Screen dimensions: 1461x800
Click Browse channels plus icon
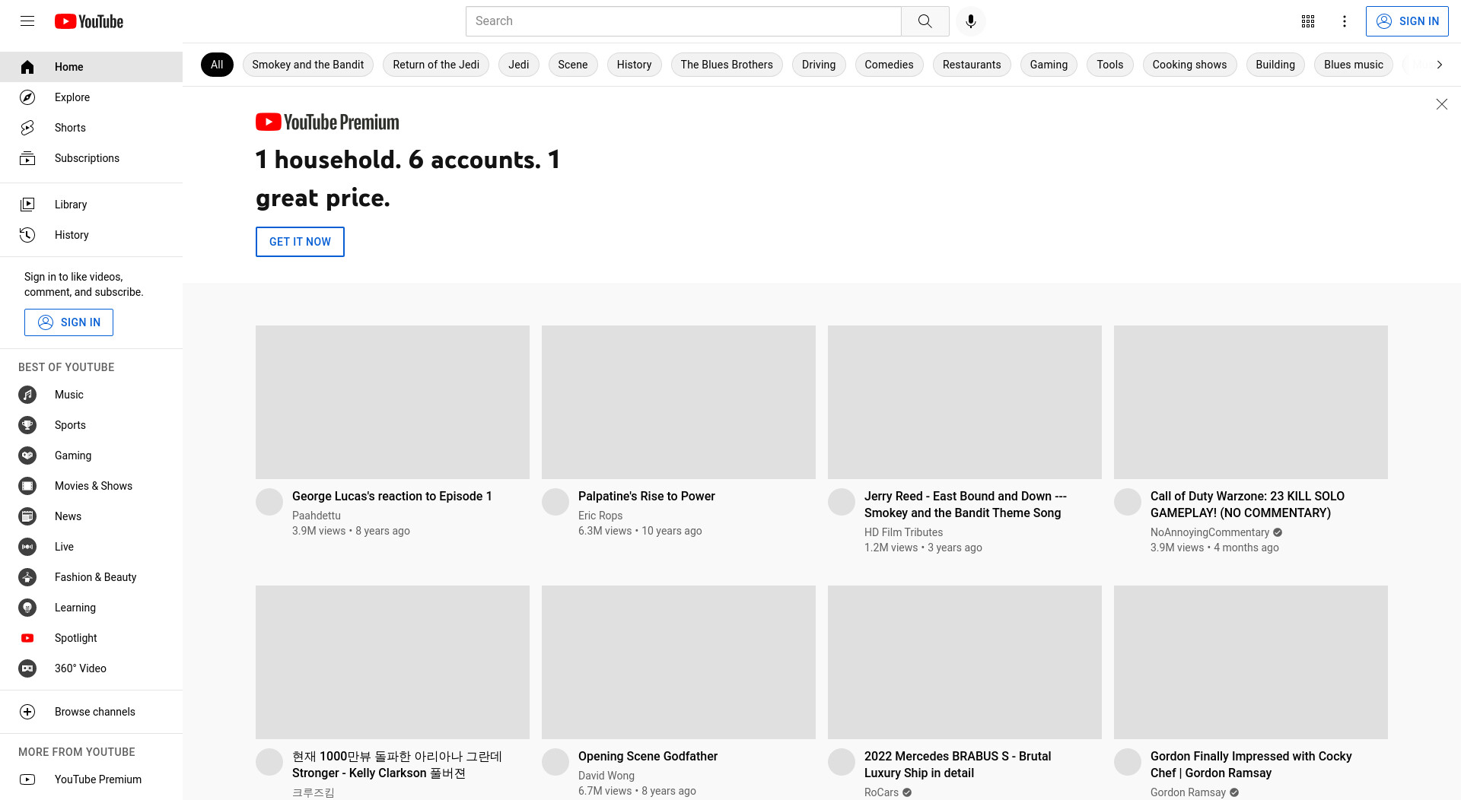[27, 712]
